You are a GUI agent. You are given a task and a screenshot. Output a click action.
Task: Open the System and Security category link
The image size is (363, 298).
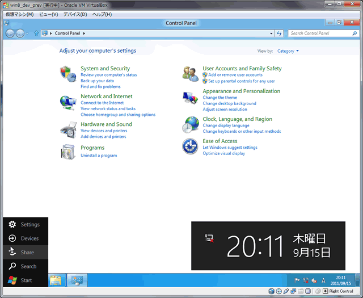coord(105,68)
